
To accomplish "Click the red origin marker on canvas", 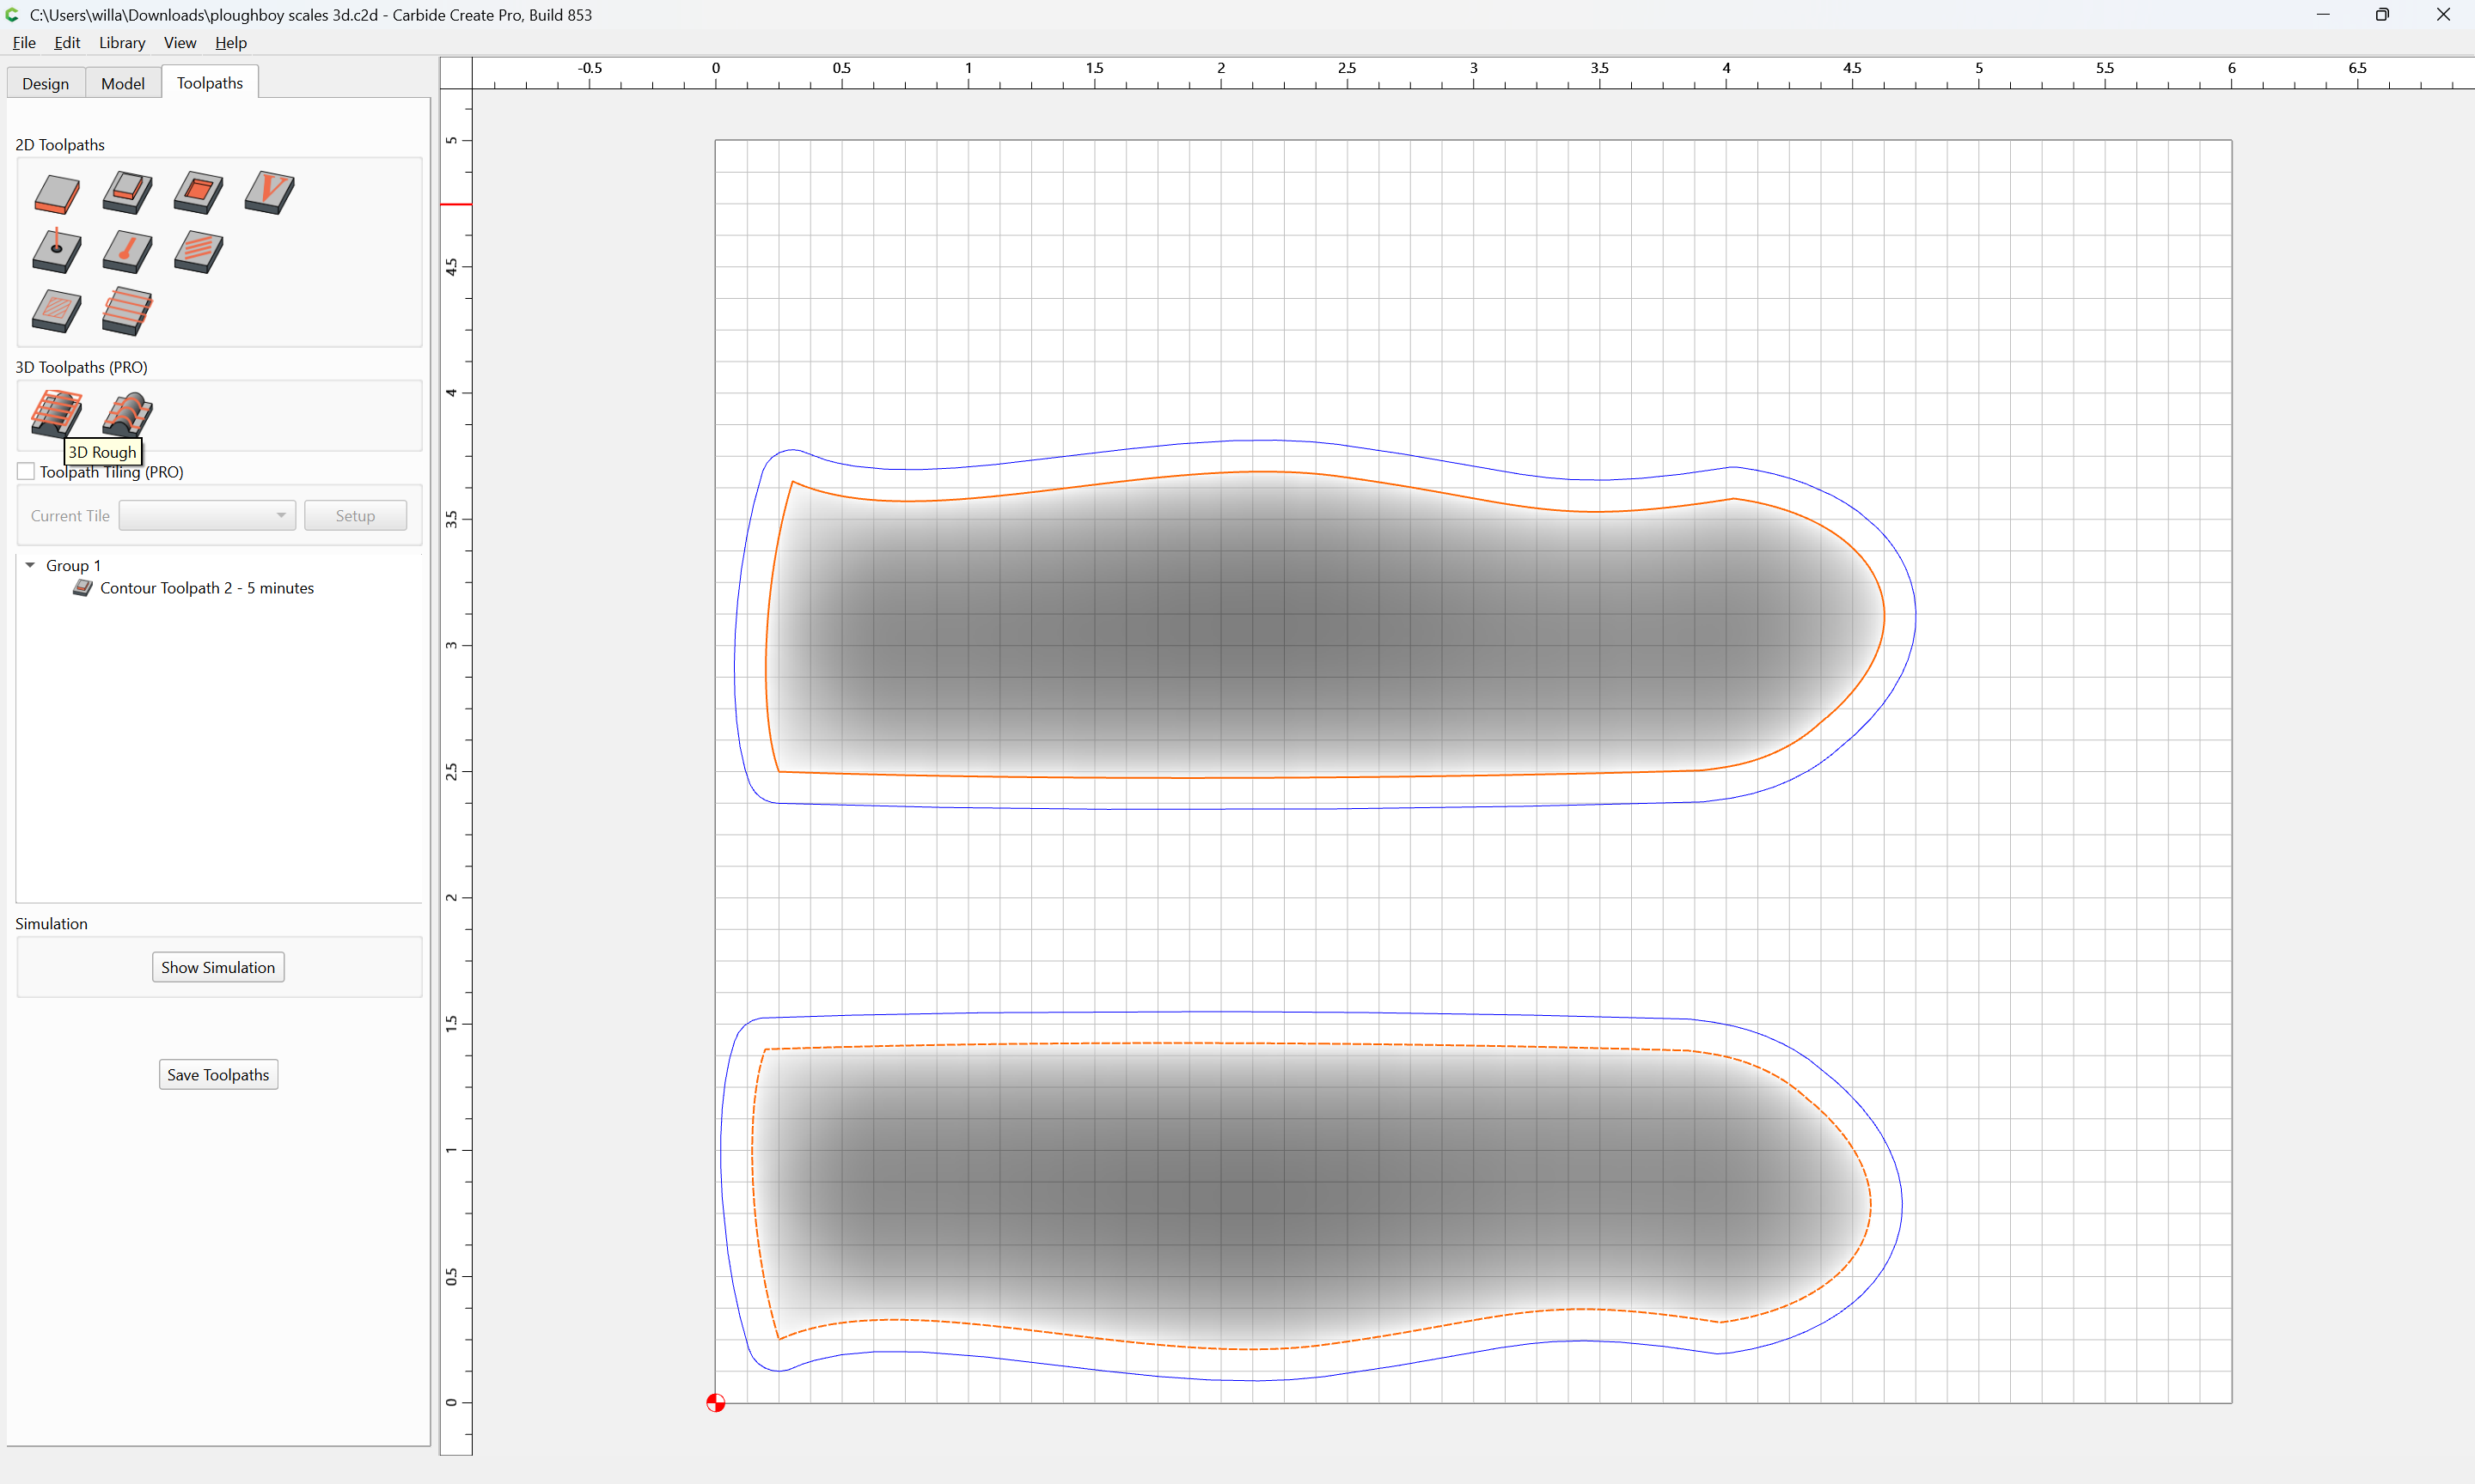I will (715, 1403).
